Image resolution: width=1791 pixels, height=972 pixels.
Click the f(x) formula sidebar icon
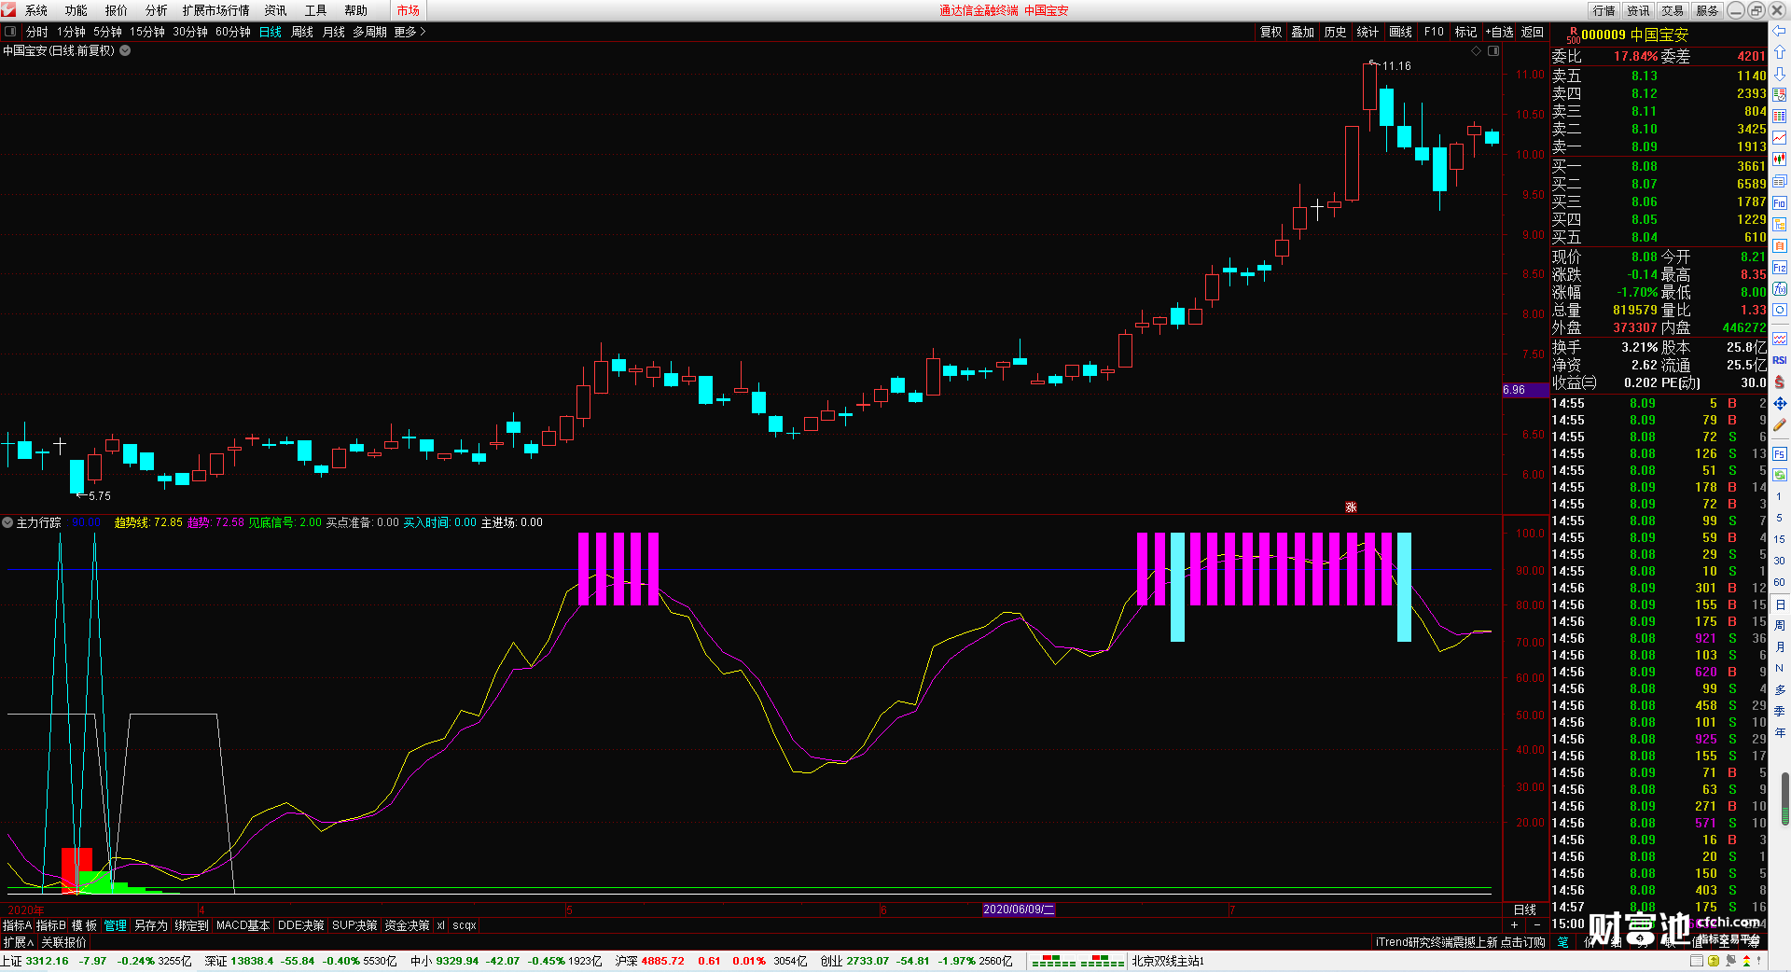(1780, 289)
